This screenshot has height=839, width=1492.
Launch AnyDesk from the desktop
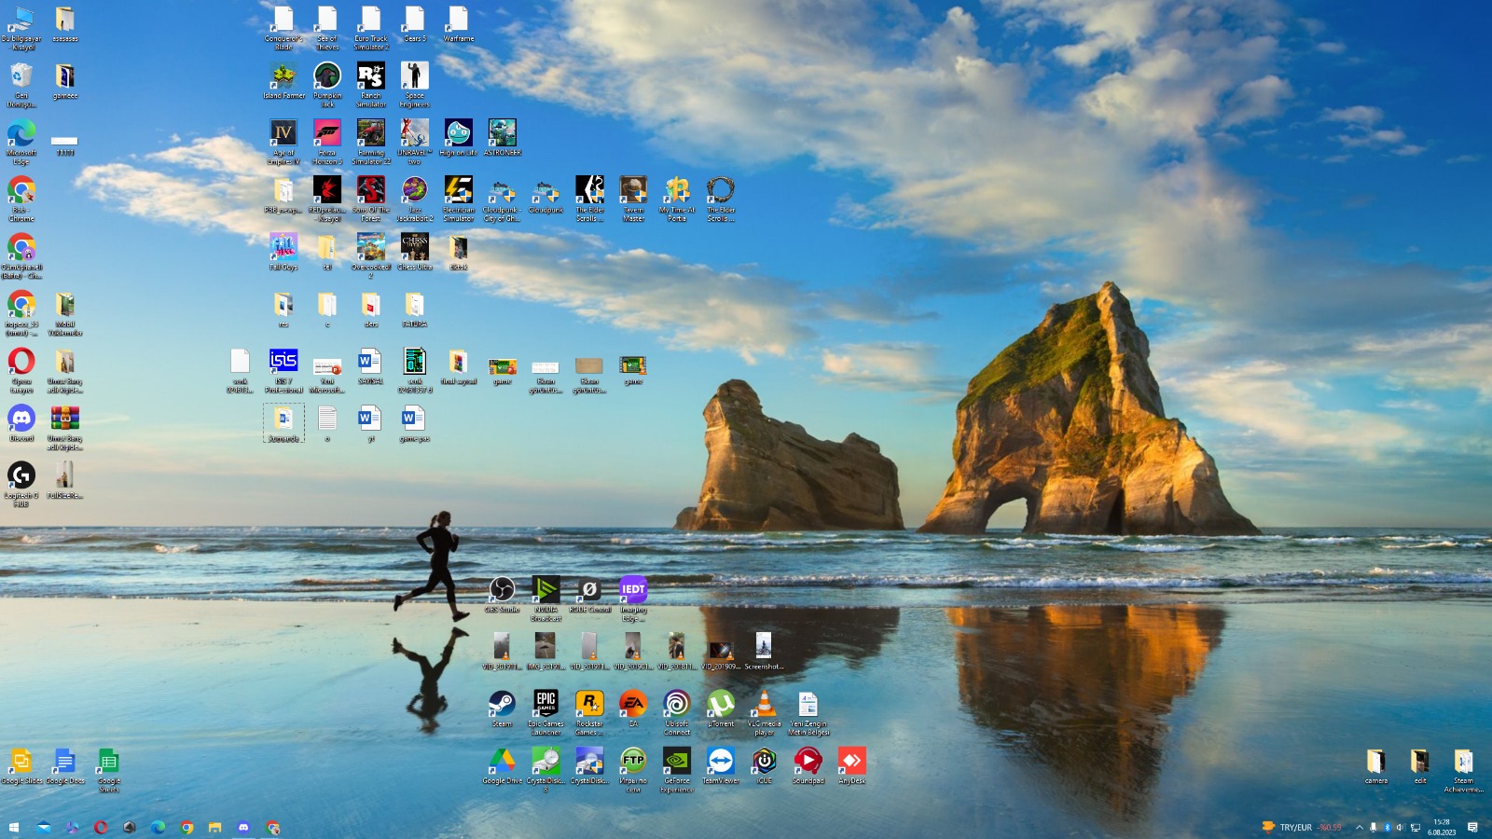pyautogui.click(x=852, y=765)
